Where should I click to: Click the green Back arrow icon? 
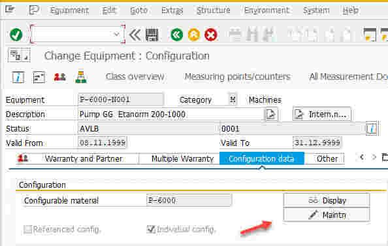tap(176, 35)
